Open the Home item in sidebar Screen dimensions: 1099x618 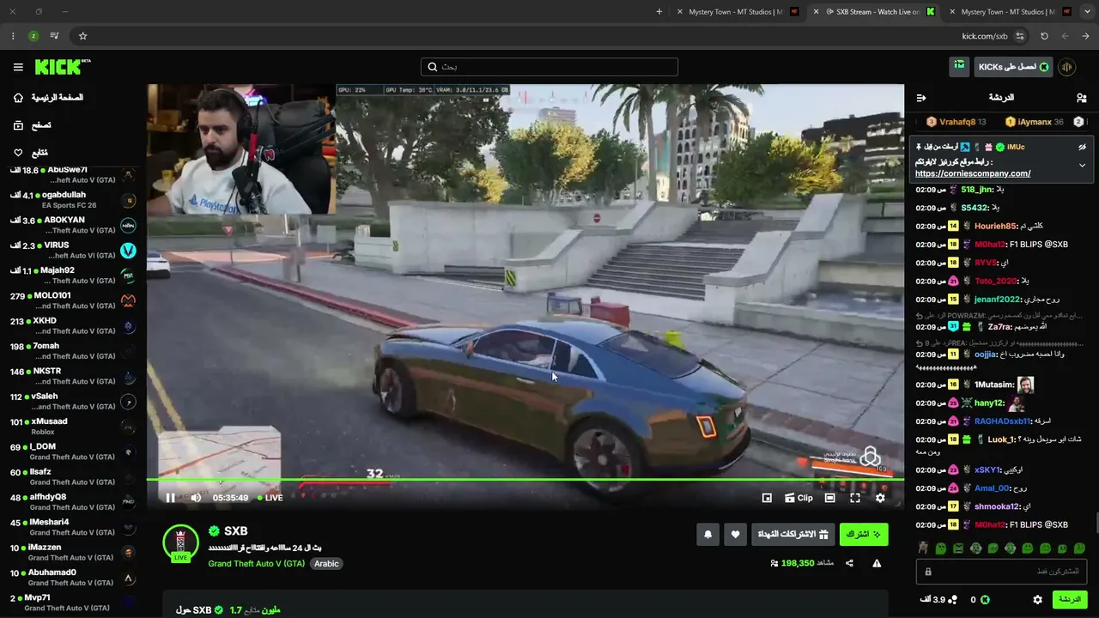pyautogui.click(x=48, y=98)
